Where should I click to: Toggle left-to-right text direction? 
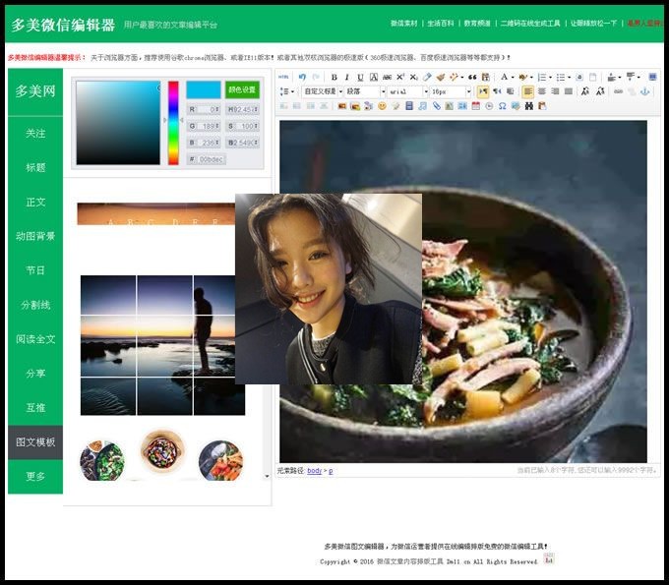(482, 91)
